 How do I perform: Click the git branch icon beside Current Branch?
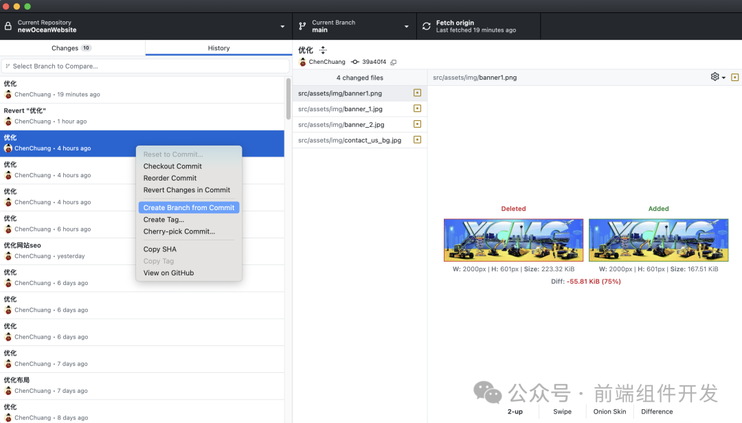point(302,26)
